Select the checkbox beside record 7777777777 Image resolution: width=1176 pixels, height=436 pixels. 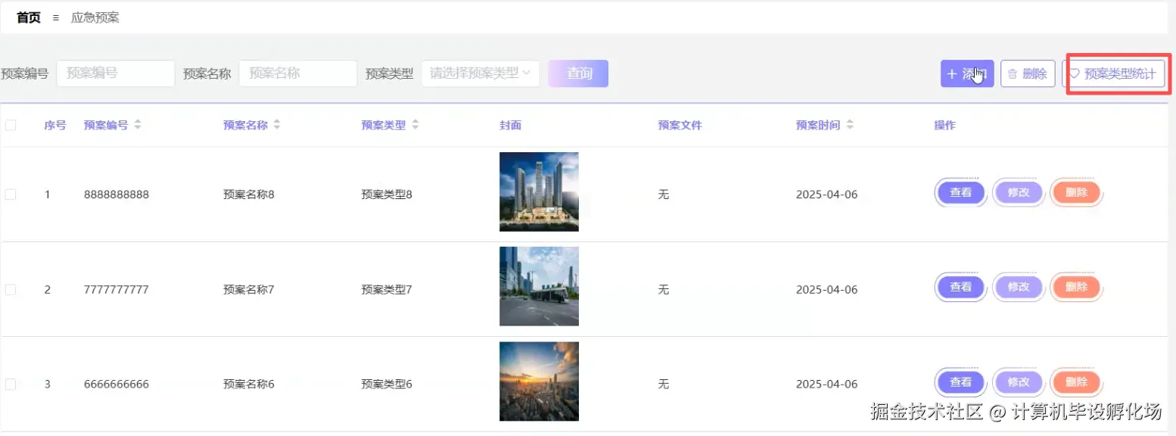point(11,288)
